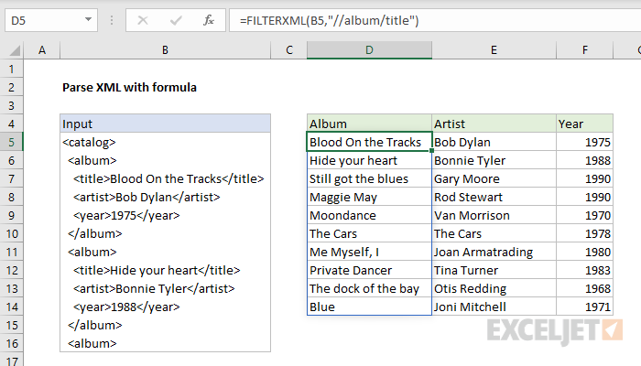This screenshot has height=366, width=641.
Task: Select row 4 header
Action: point(11,124)
